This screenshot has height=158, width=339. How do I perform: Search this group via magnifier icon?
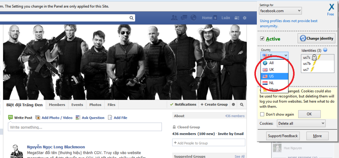242,105
